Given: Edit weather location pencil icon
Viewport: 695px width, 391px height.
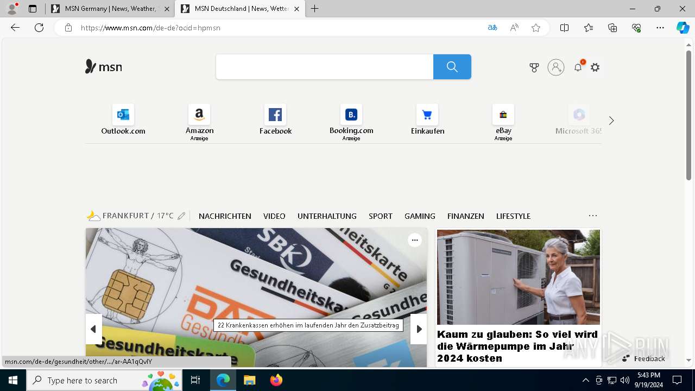Looking at the screenshot, I should [181, 216].
